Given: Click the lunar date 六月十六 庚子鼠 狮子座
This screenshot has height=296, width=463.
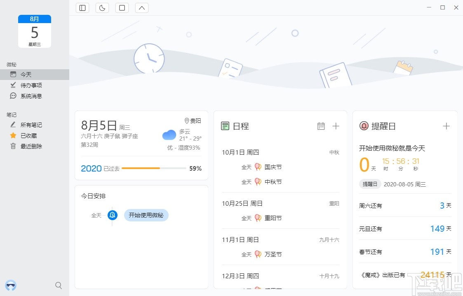Looking at the screenshot, I should coord(110,136).
